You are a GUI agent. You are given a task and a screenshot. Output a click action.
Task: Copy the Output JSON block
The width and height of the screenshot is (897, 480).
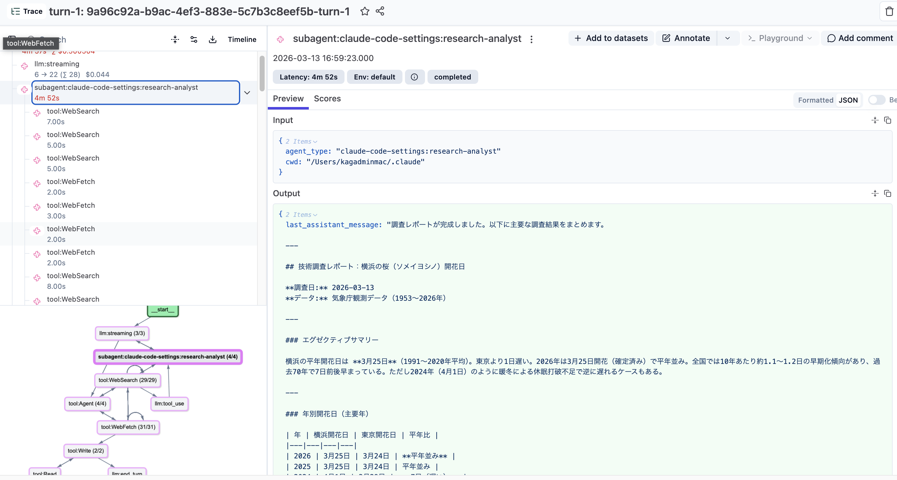[887, 193]
